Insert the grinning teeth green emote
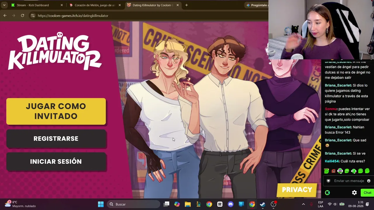This screenshot has width=374, height=210. click(x=347, y=171)
